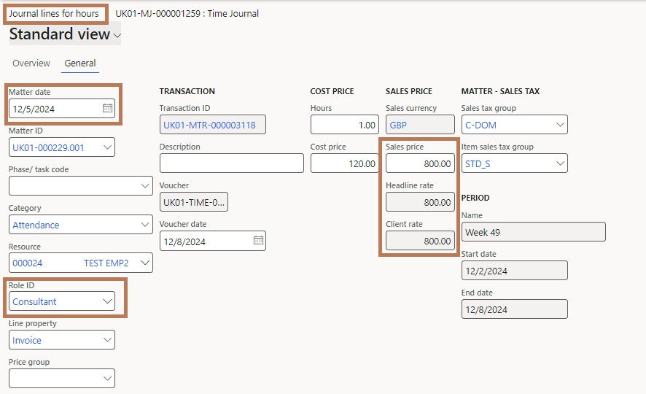Open the UK01-MTR-000003118 transaction link
646x394 pixels.
coord(209,125)
